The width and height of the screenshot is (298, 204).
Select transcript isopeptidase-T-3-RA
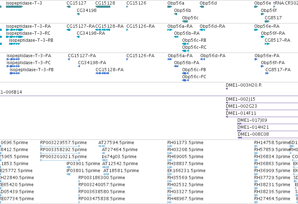(x=28, y=26)
